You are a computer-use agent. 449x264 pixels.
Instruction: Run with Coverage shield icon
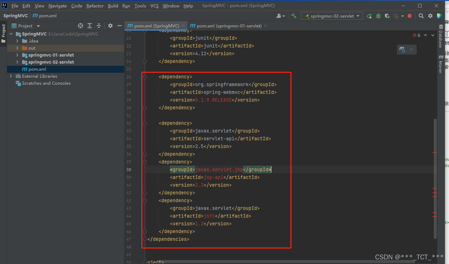(x=387, y=16)
